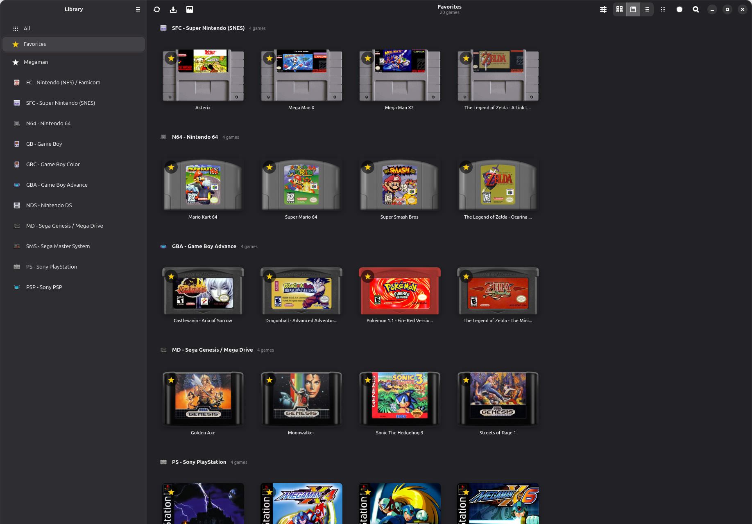Select All in the library sidebar
The image size is (752, 524).
tap(74, 28)
